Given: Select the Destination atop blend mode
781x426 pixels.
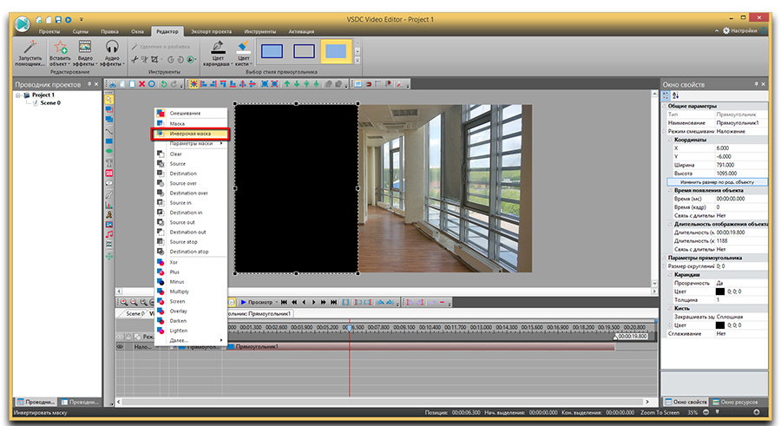Looking at the screenshot, I should click(x=191, y=252).
